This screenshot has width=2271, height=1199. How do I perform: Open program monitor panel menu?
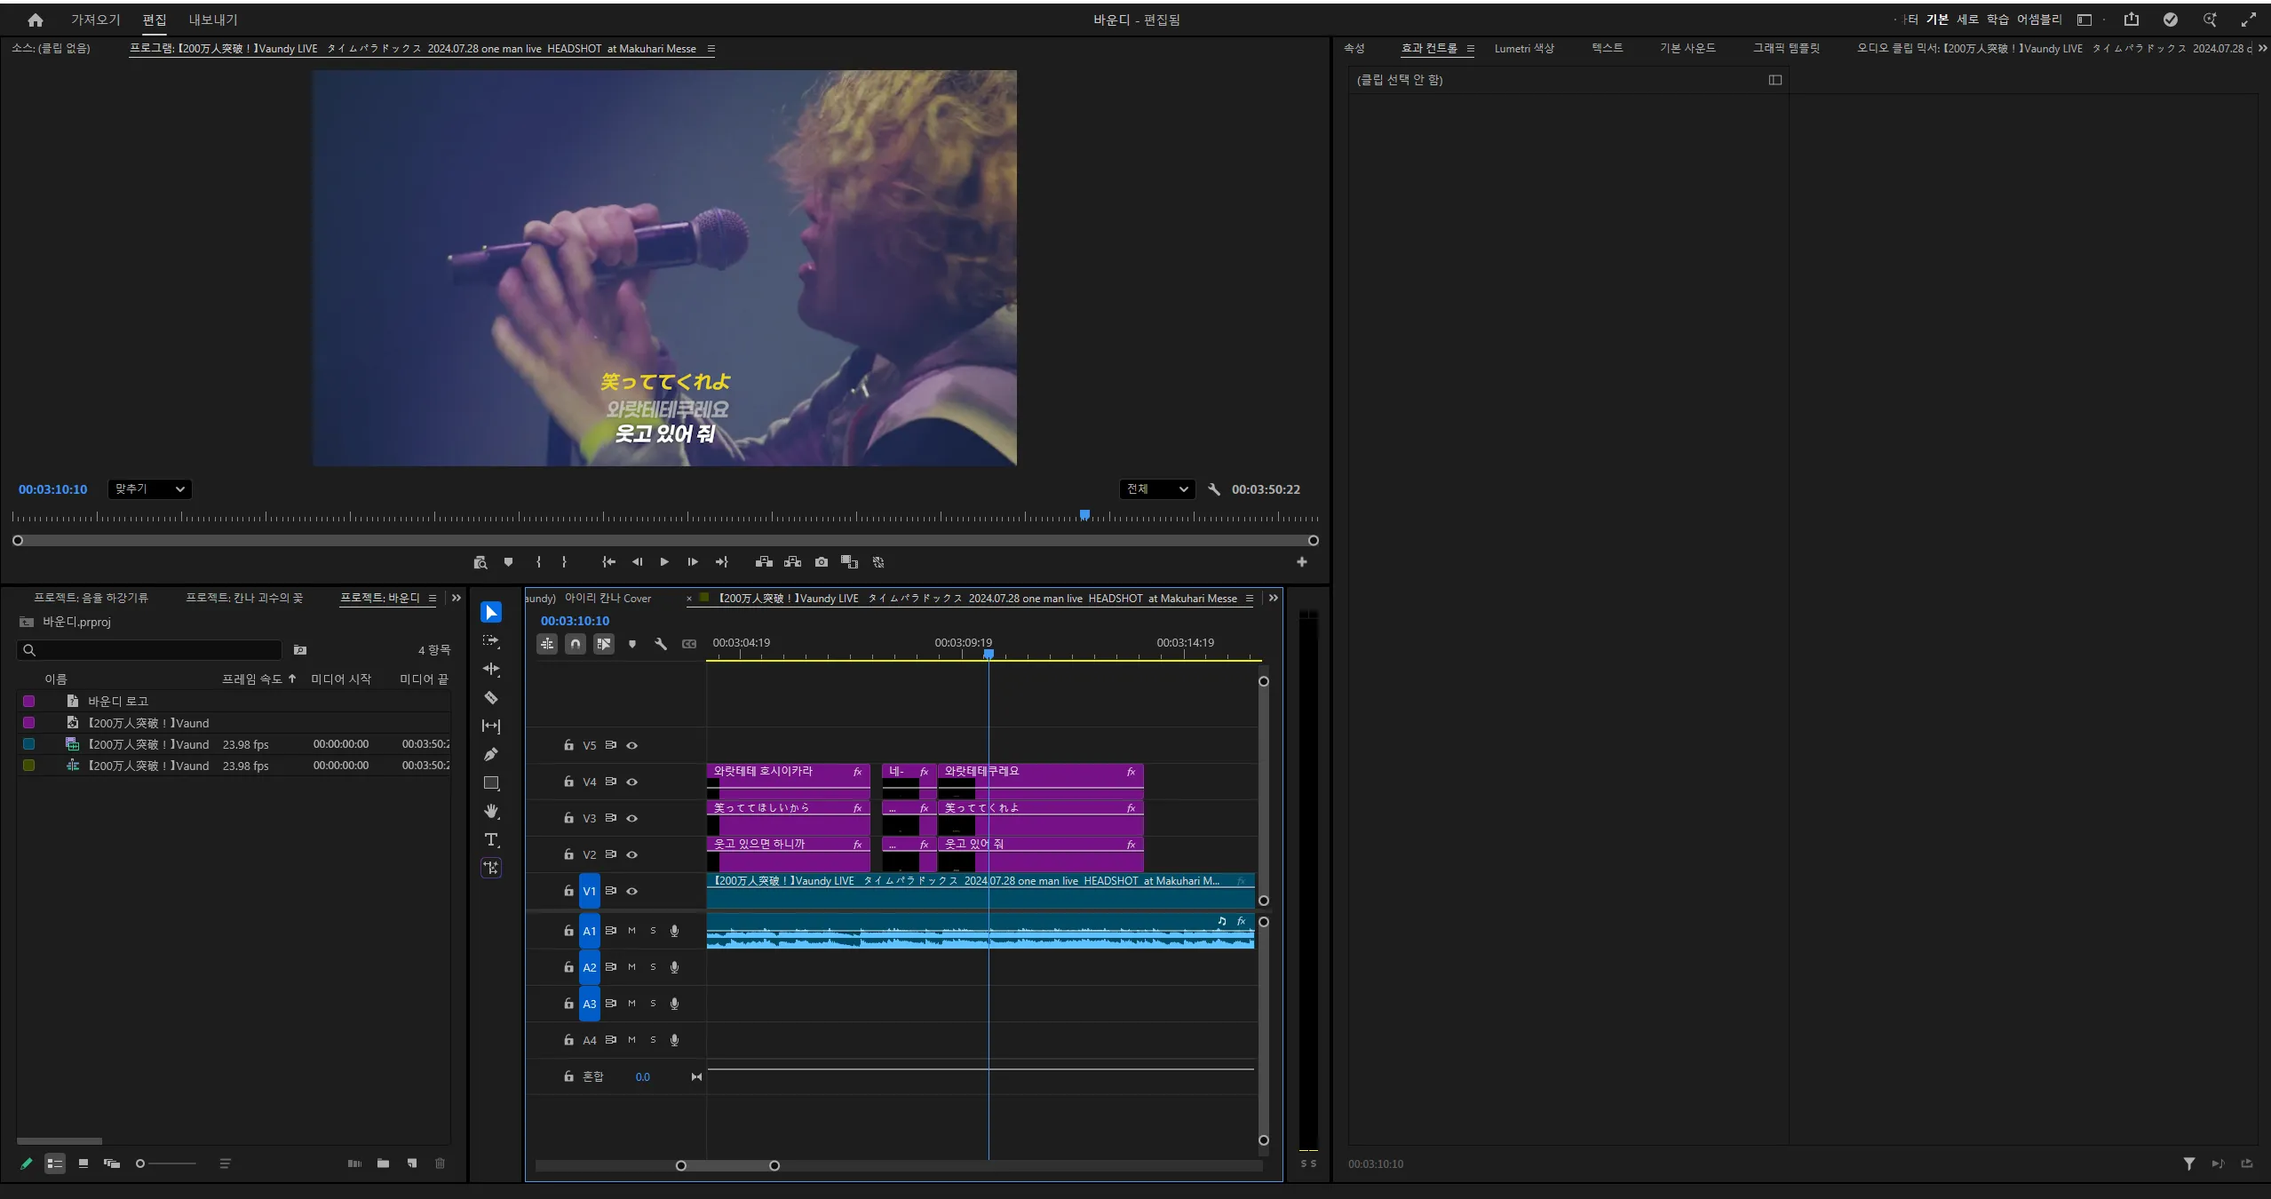(711, 49)
